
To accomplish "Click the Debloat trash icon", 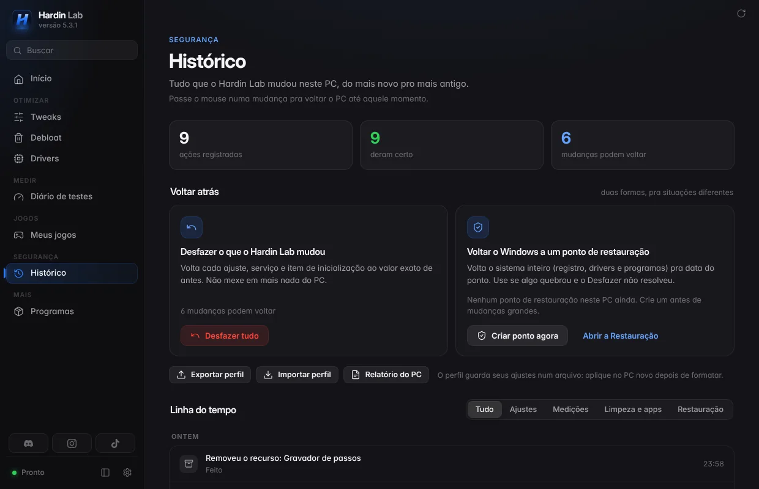I will pos(18,138).
